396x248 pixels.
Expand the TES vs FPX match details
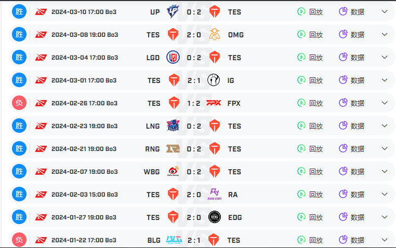tap(385, 103)
